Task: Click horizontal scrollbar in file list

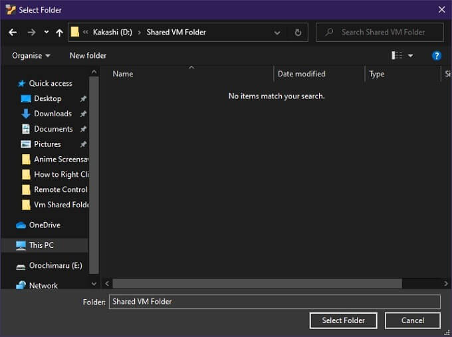Action: [257, 284]
